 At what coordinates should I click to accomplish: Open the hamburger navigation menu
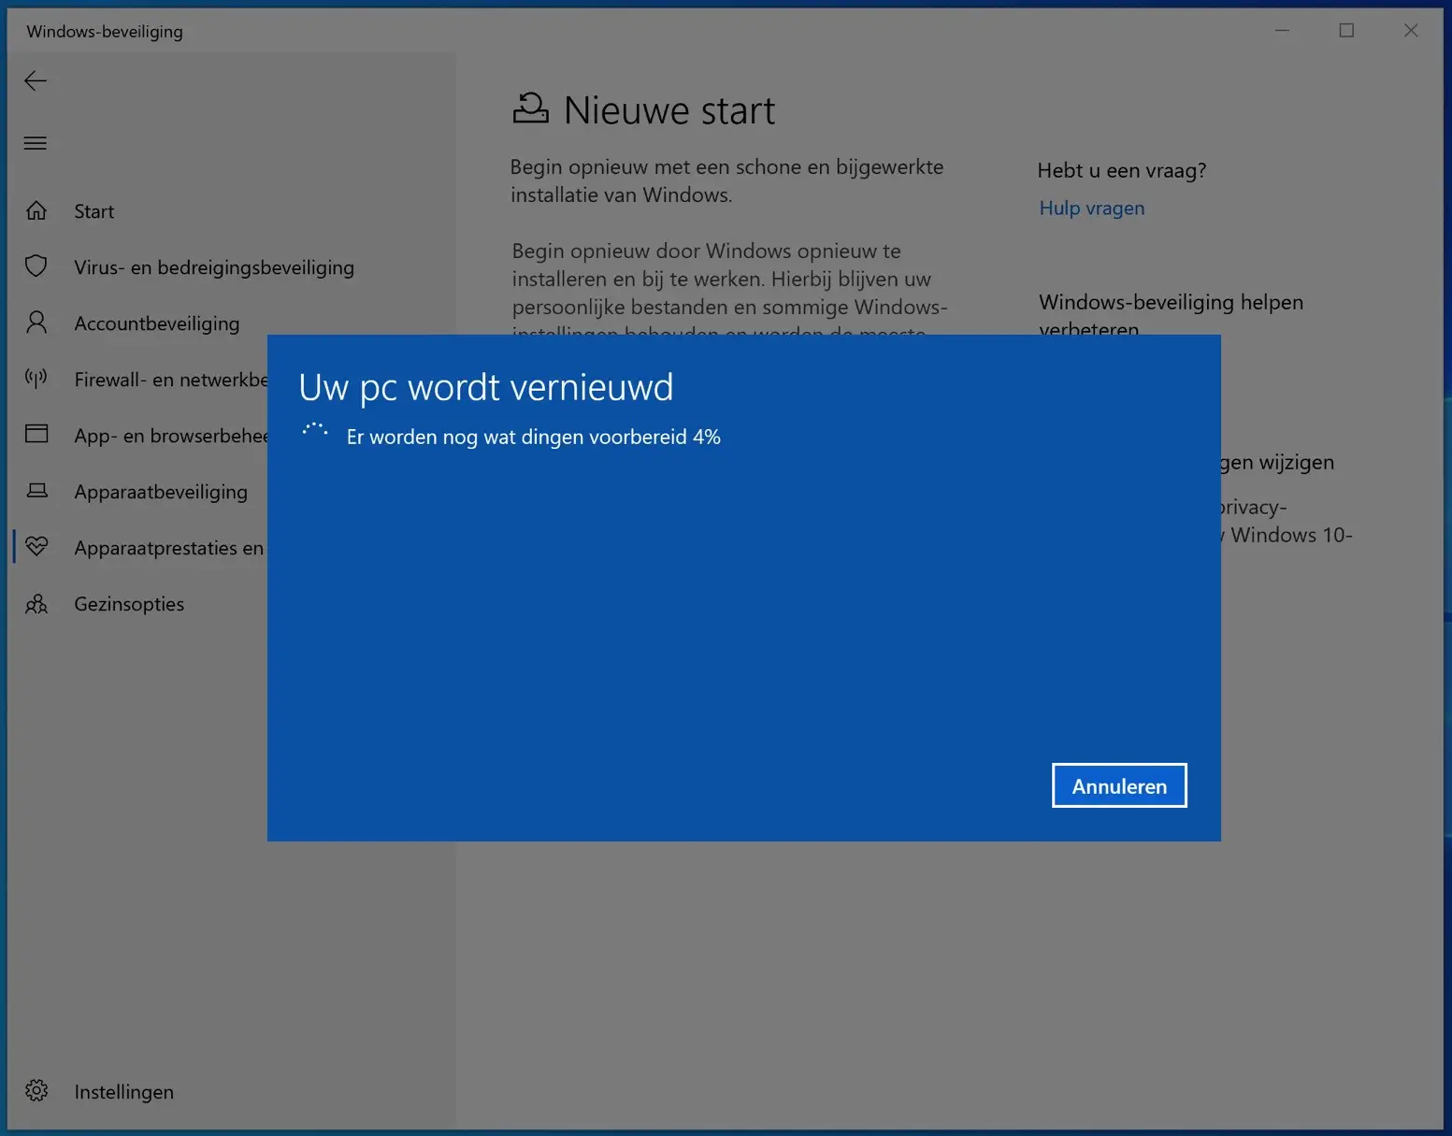coord(36,143)
